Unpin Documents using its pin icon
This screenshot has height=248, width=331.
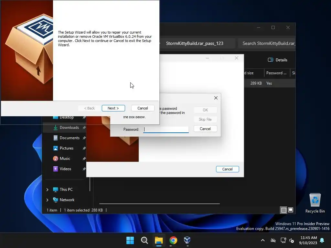tap(84, 138)
